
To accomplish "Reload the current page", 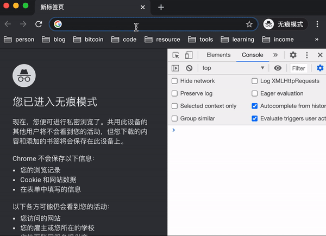I will pyautogui.click(x=39, y=24).
